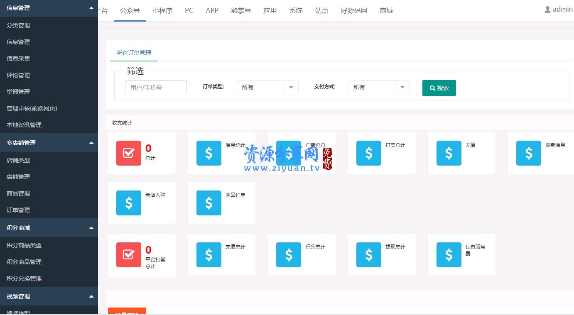The image size is (574, 315).
Task: Select the 红包服务费 dollar icon
Action: 449,255
